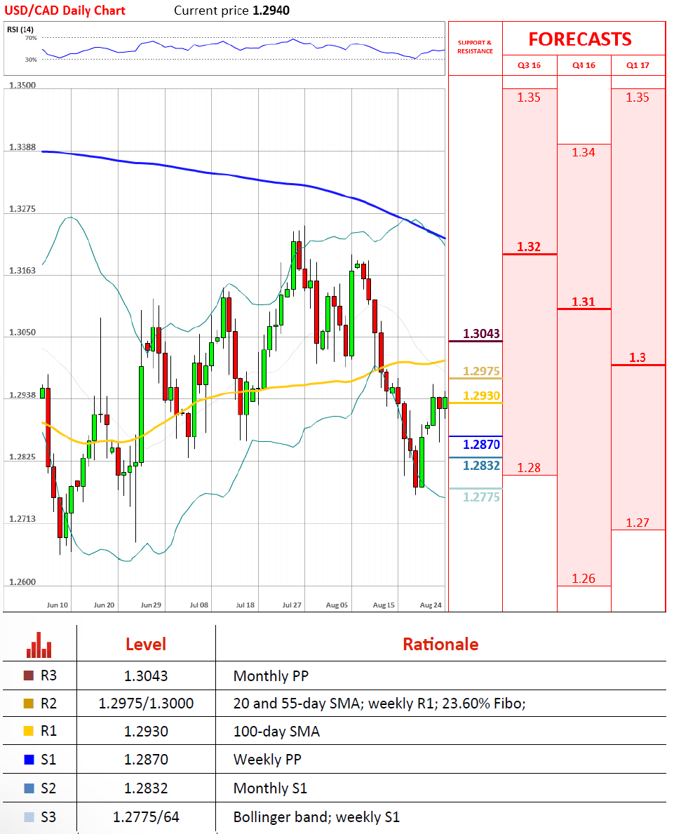Click the 1.2600 price axis label

point(22,582)
